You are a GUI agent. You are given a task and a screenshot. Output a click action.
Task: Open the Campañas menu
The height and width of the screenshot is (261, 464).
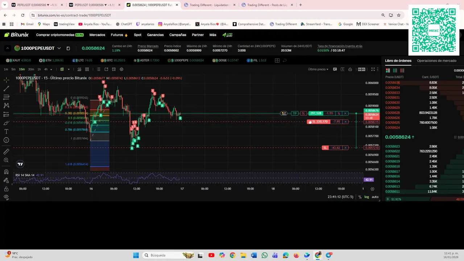point(178,35)
